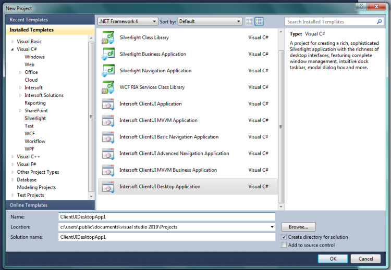Viewport: 391px width, 270px height.
Task: Click the template list scroll down arrow
Action: pos(281,207)
